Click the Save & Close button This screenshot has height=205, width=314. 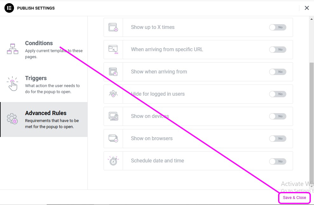coord(294,198)
